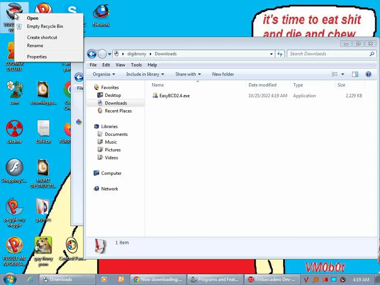Image resolution: width=380 pixels, height=285 pixels.
Task: Switch to Downloads taskbar button
Action: (67, 279)
